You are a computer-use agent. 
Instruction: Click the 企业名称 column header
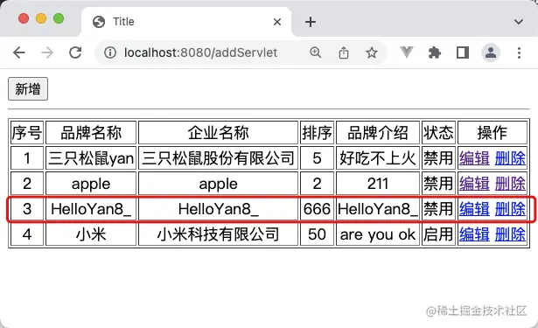coord(218,132)
